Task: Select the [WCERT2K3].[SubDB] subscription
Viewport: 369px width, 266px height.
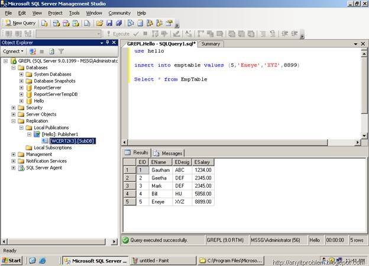Action: click(72, 141)
